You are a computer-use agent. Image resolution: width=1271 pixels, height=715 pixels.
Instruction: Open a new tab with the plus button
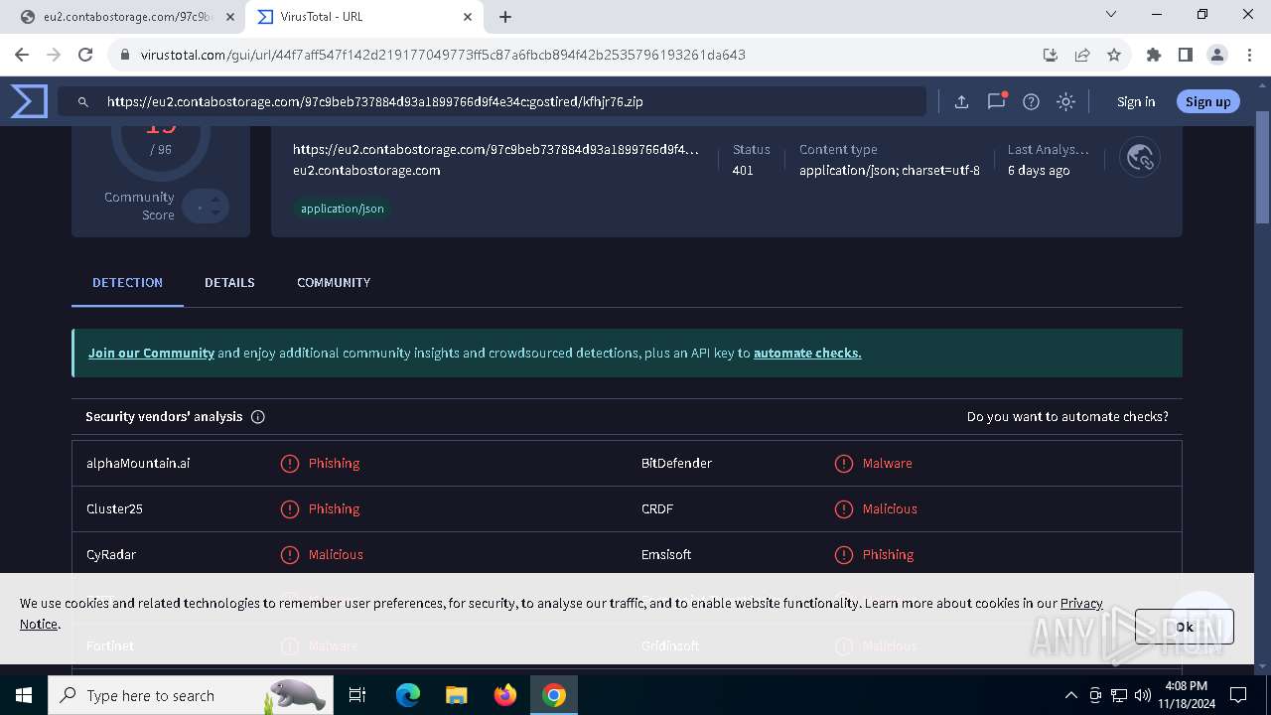505,17
